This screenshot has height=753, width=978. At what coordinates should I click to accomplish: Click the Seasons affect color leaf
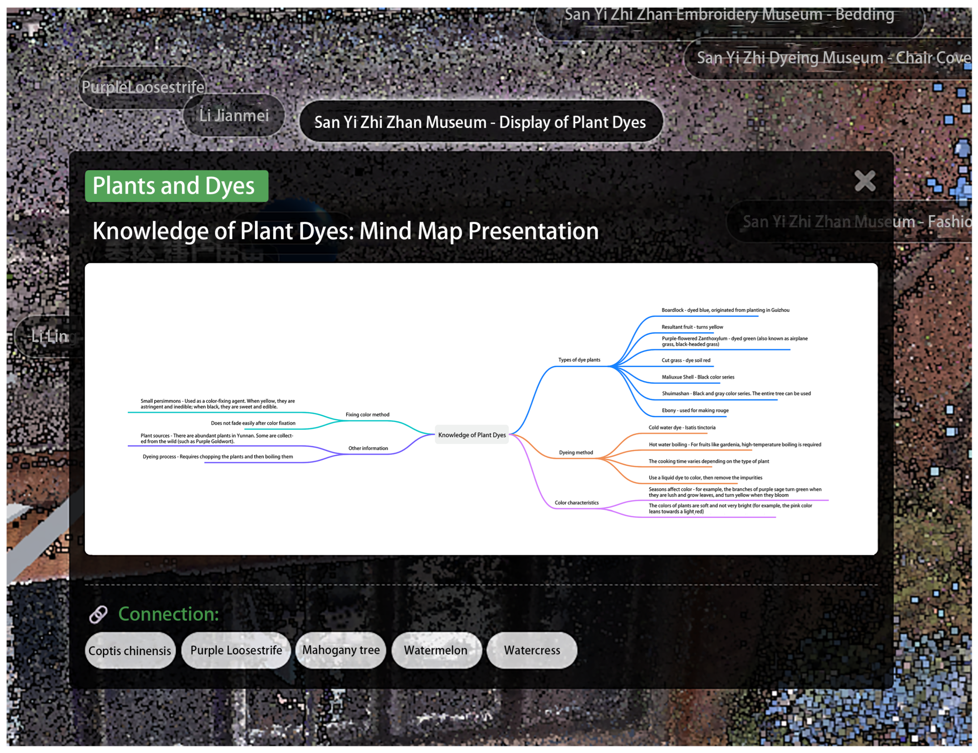[x=735, y=492]
